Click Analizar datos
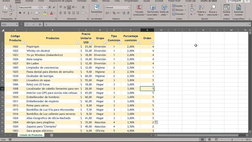Image resolution: width=252 pixels, height=142 pixels. pos(226,10)
